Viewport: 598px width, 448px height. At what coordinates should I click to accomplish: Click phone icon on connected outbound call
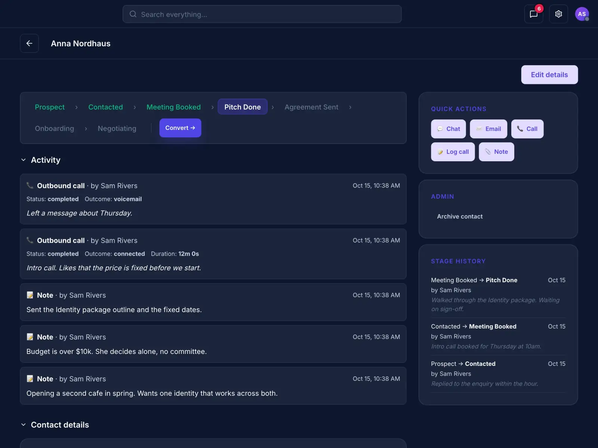point(30,240)
